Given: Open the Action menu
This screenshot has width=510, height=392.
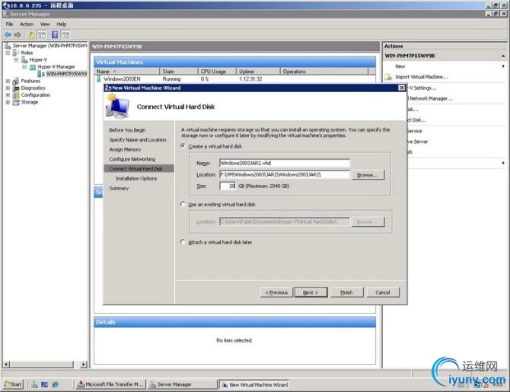Looking at the screenshot, I should pyautogui.click(x=27, y=24).
